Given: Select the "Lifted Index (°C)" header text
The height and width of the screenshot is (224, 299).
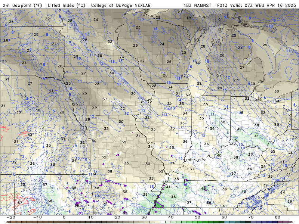Looking at the screenshot, I should click(x=67, y=5).
